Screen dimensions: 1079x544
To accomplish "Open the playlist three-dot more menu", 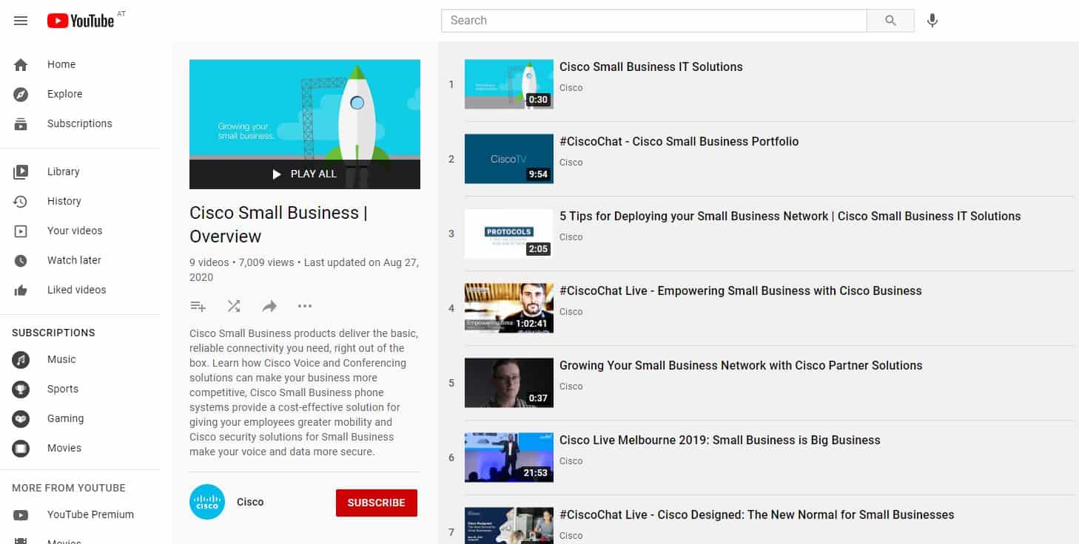I will (305, 306).
